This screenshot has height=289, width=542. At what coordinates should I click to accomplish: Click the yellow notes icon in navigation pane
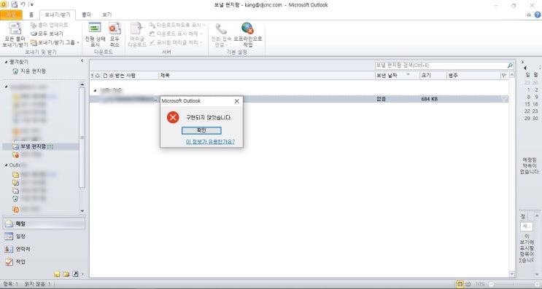(x=57, y=274)
